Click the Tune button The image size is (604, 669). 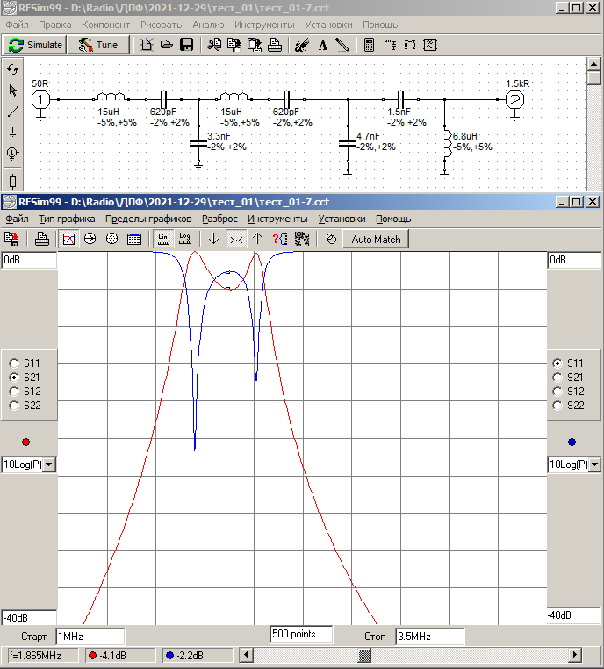[98, 45]
